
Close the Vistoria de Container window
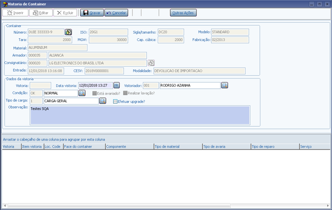[327, 4]
